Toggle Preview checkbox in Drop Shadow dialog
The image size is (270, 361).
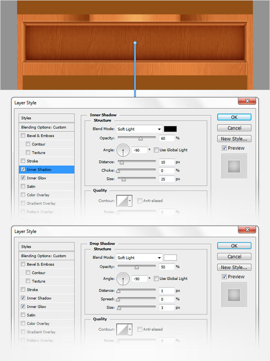(x=224, y=277)
